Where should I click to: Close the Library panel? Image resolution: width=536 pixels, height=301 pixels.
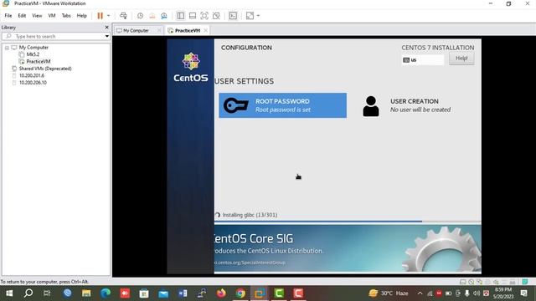click(106, 27)
